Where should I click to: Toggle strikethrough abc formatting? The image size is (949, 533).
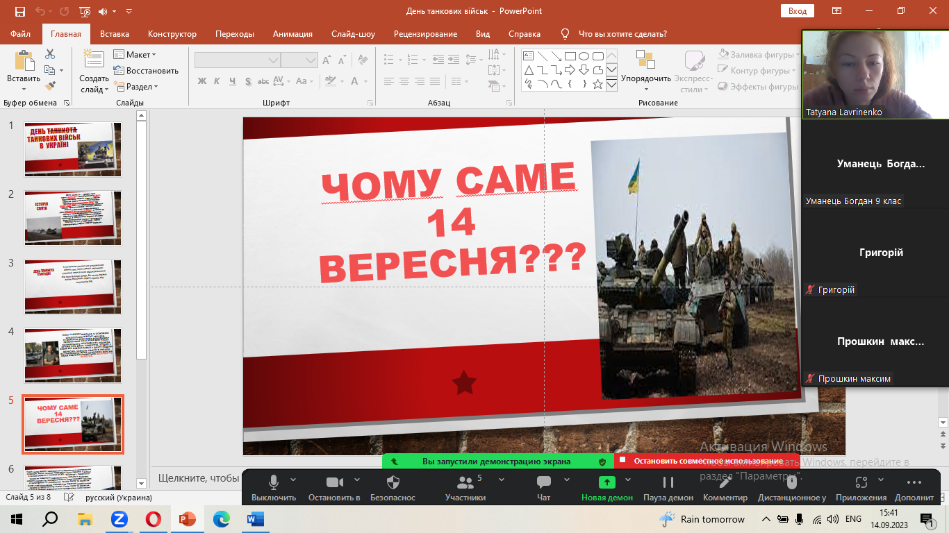[x=263, y=81]
